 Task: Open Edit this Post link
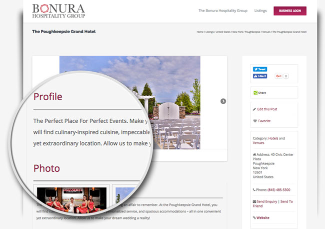267,109
